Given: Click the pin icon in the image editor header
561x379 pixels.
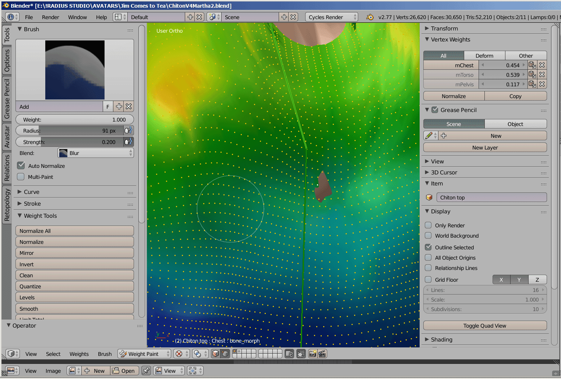Looking at the screenshot, I should pos(146,371).
